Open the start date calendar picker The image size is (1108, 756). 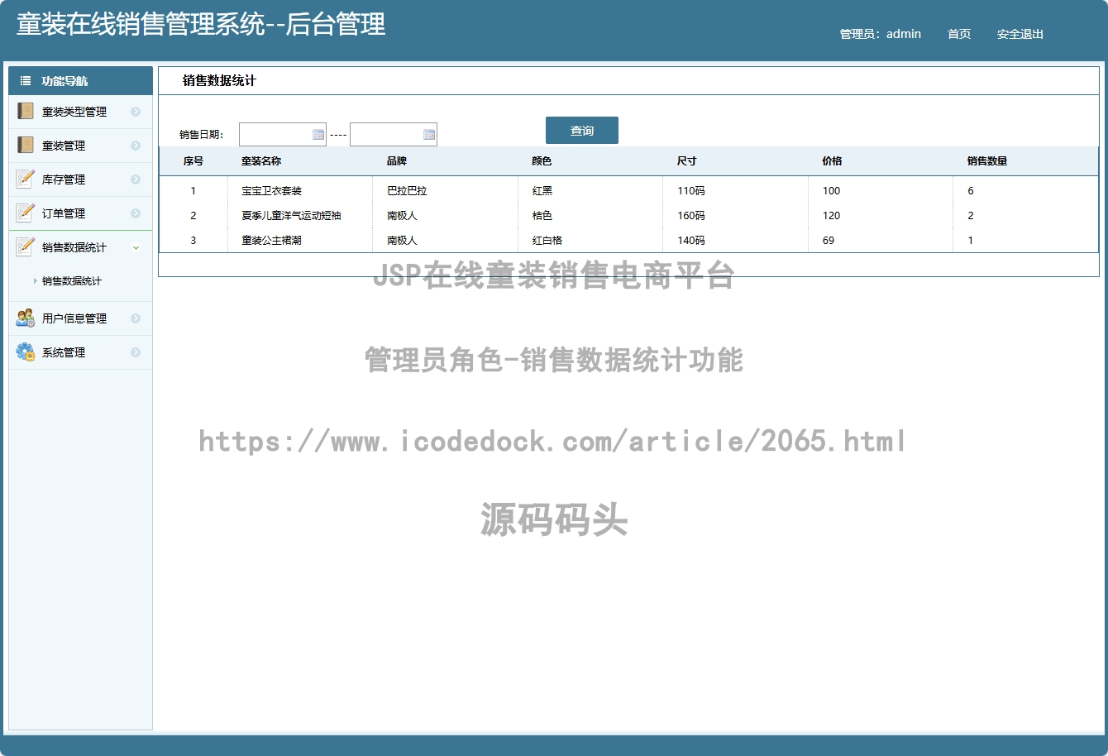318,134
